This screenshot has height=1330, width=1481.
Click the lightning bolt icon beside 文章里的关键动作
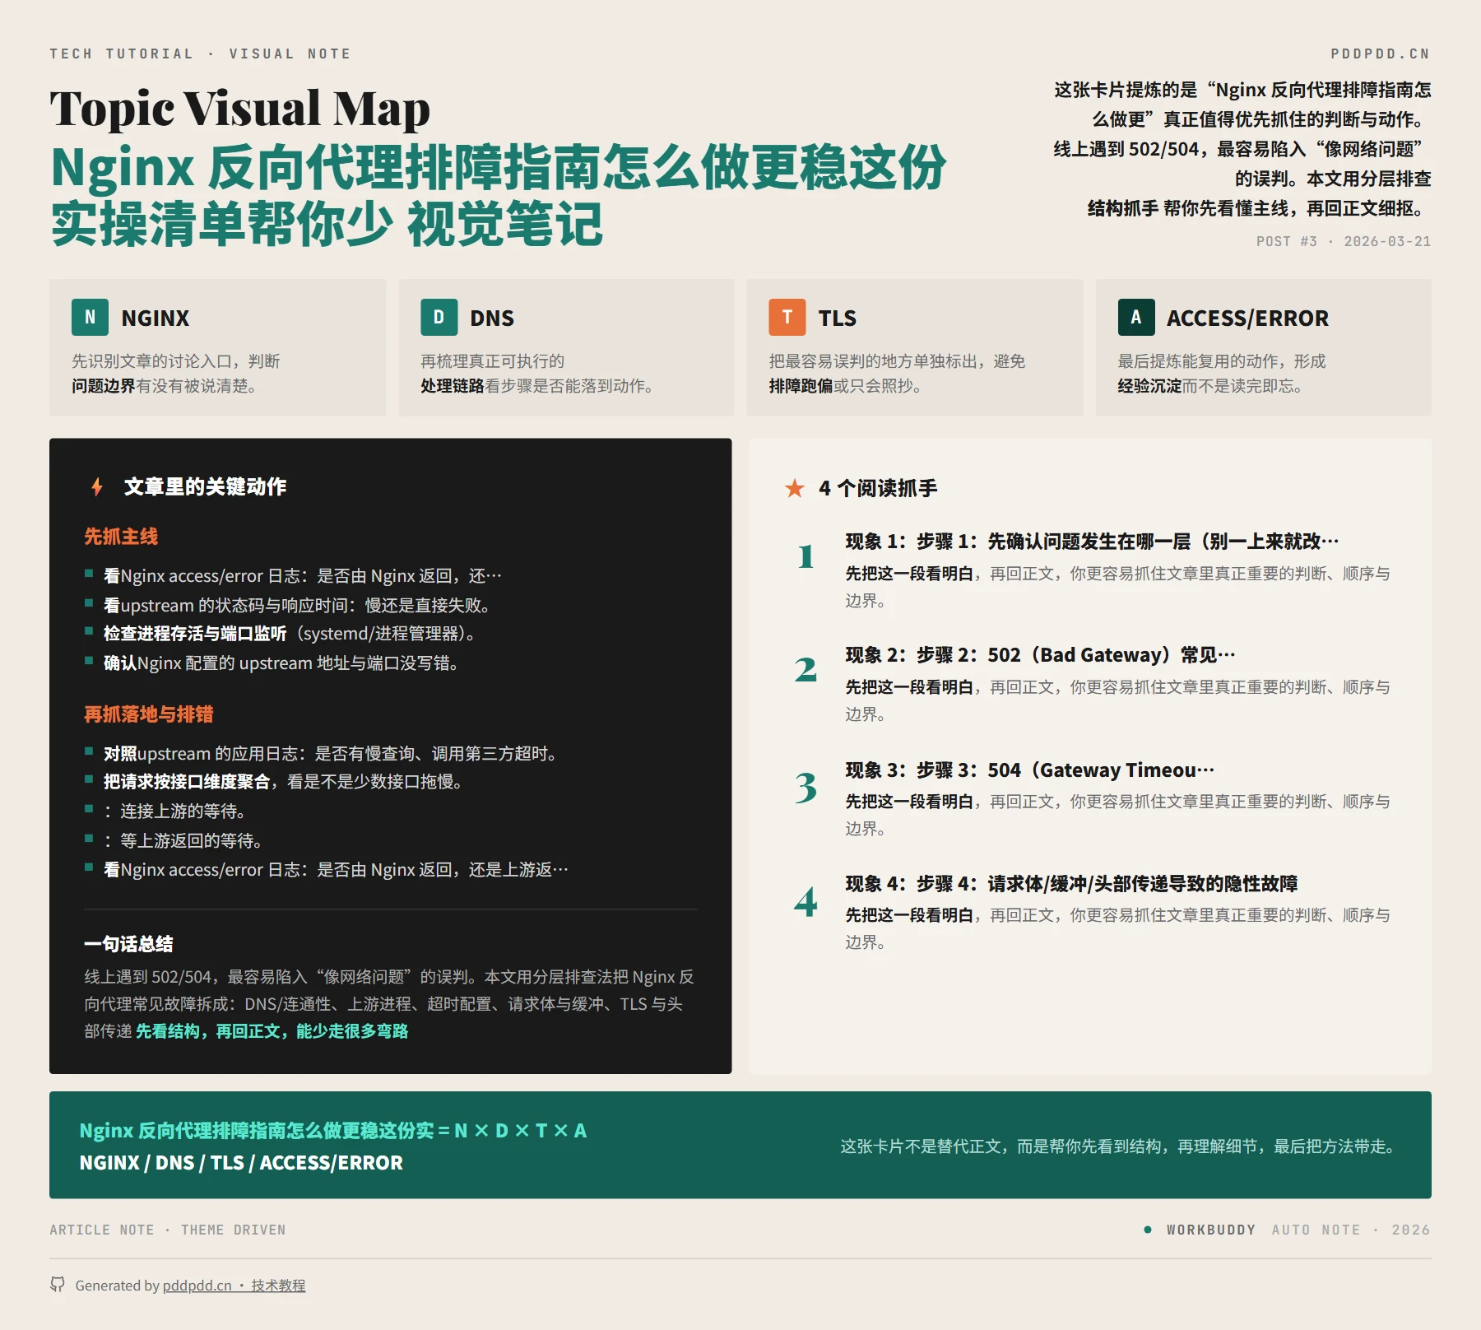[x=96, y=486]
